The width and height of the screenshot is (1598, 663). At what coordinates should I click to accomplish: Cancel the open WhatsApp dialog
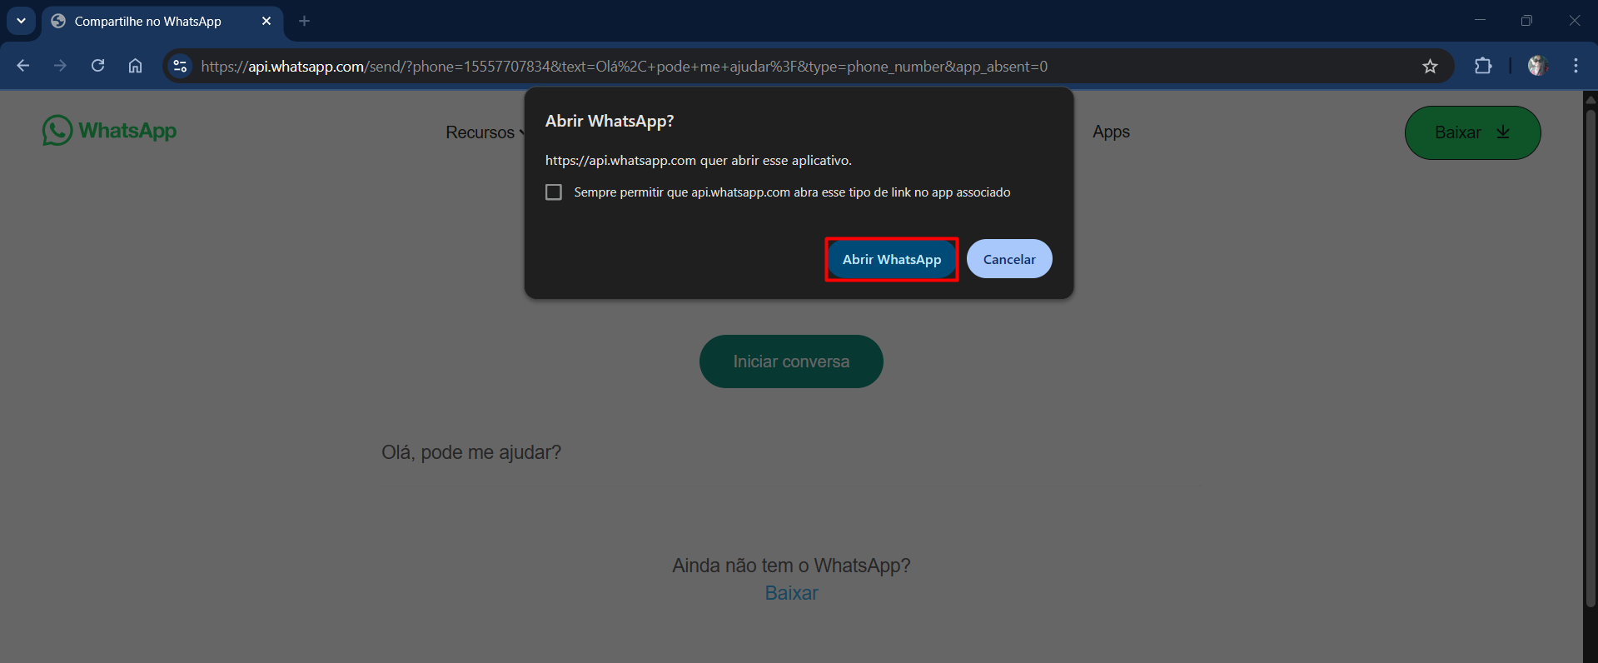click(x=1009, y=259)
